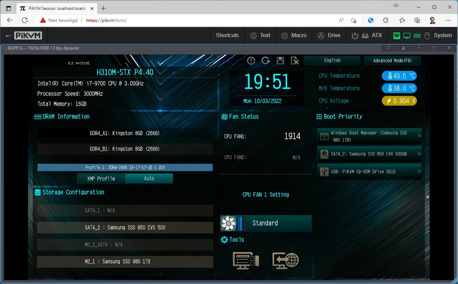Click the M2_1 Samsung SSD 980 1TB row
The image size is (458, 284).
(125, 262)
